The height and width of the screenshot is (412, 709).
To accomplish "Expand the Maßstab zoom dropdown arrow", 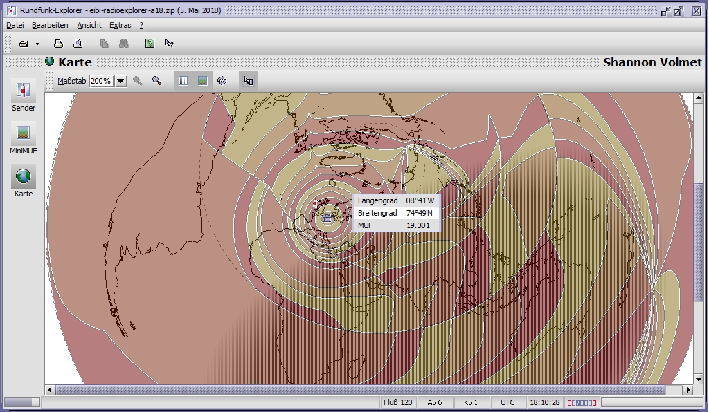I will point(120,81).
